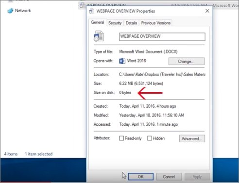Click the 'Word 2016' opens-with text
239x183 pixels.
point(137,61)
